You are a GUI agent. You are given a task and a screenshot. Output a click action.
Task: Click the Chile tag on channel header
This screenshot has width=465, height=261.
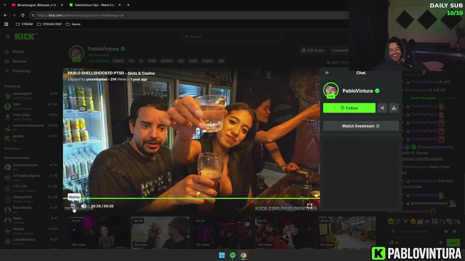(151, 61)
